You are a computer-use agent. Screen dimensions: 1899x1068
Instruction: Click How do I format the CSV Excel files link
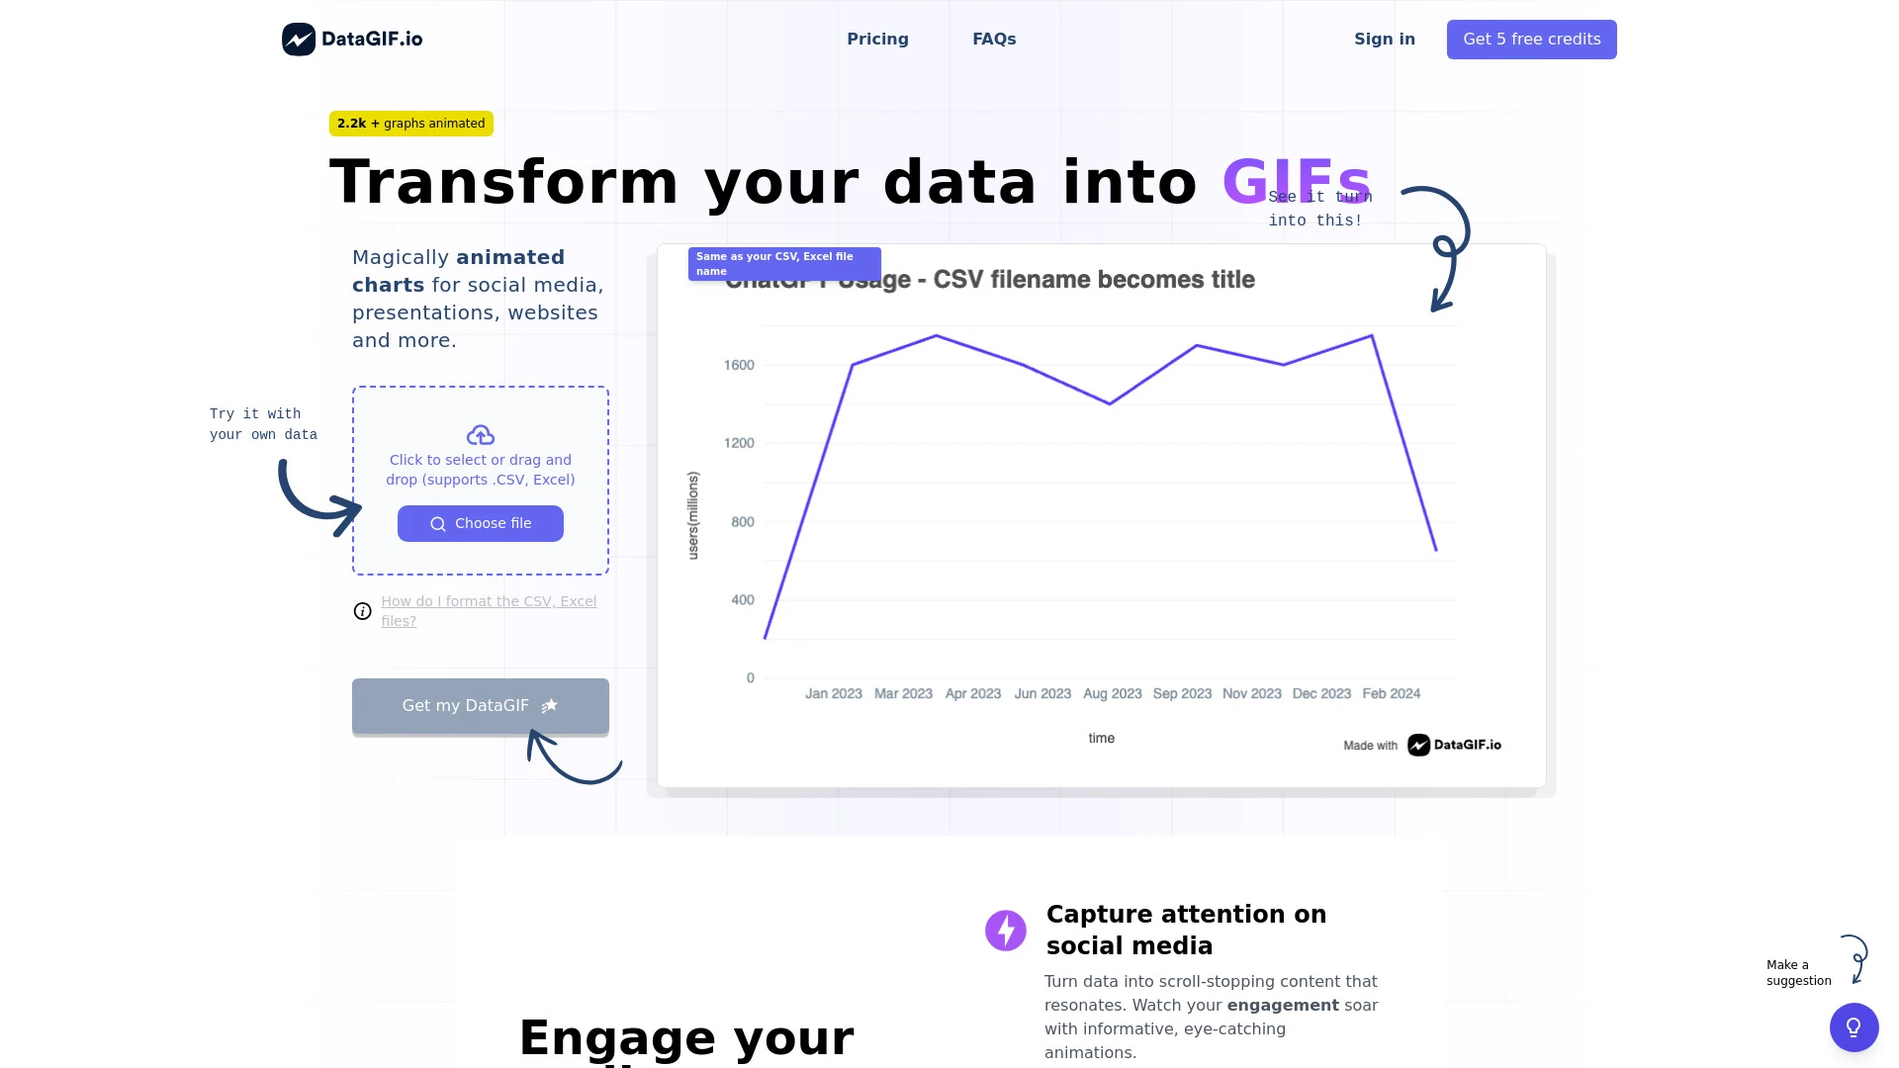click(490, 610)
